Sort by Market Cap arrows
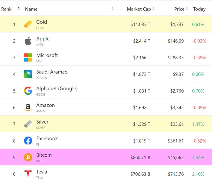The width and height of the screenshot is (212, 183). pos(153,8)
